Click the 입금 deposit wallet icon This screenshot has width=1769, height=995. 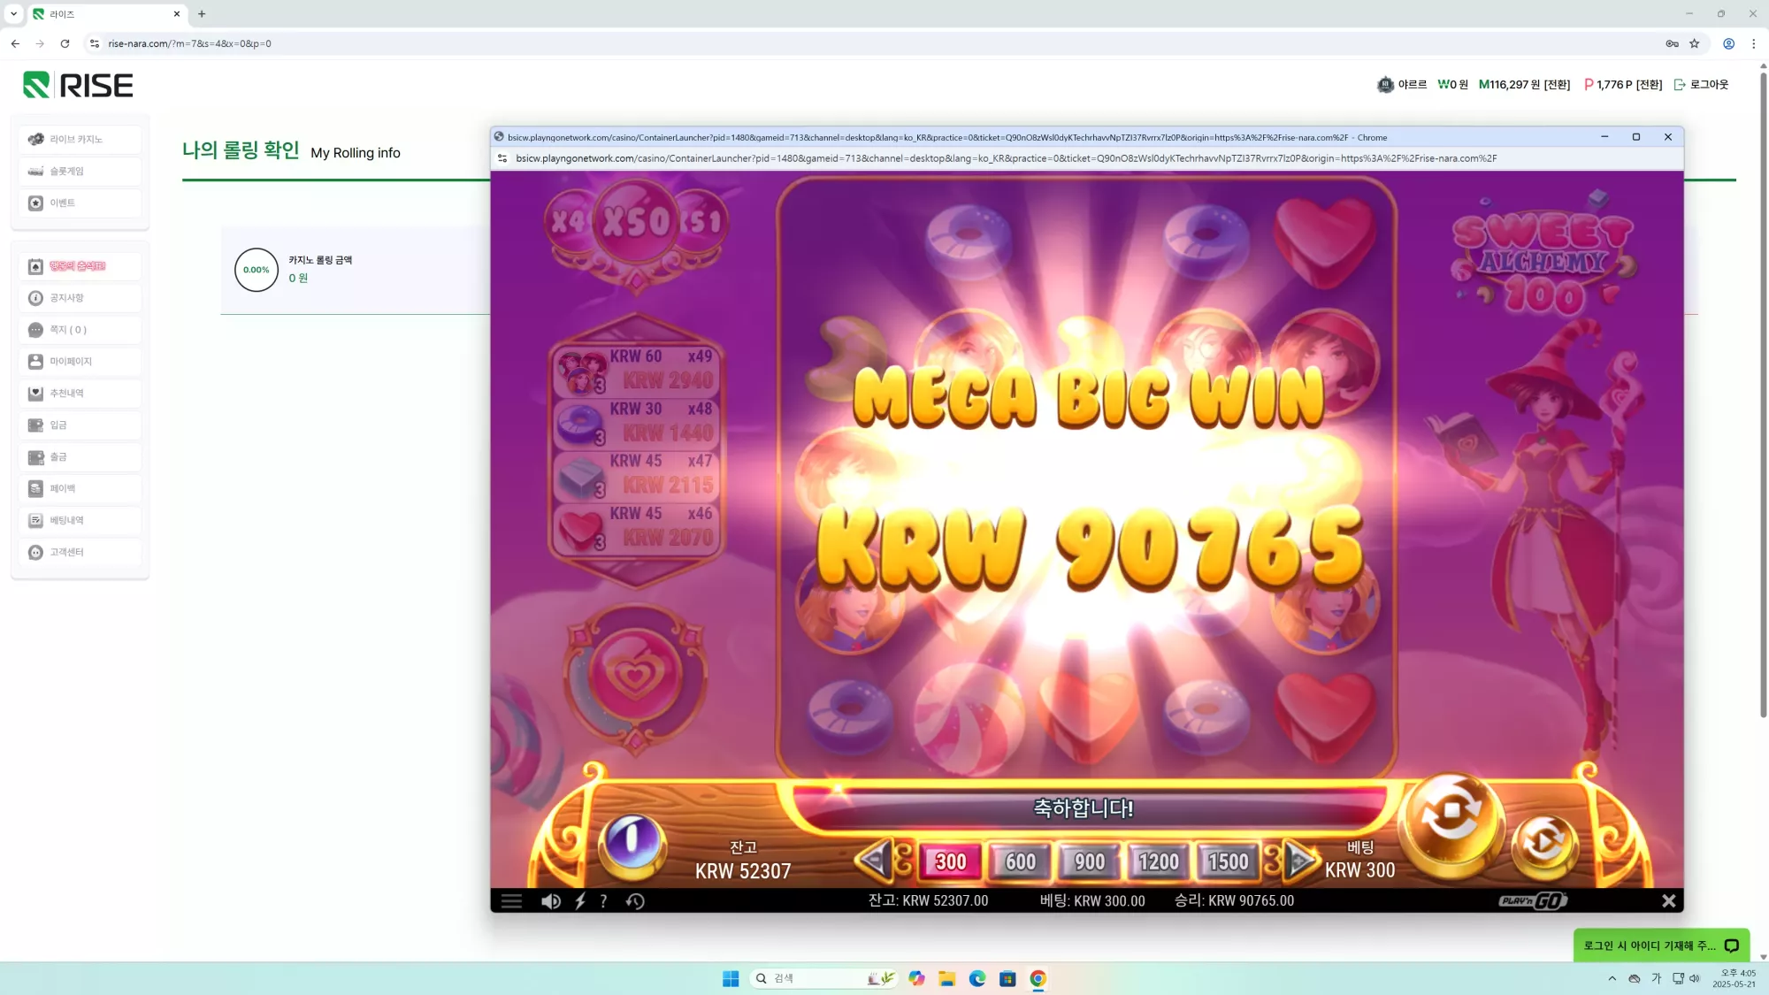click(x=35, y=425)
